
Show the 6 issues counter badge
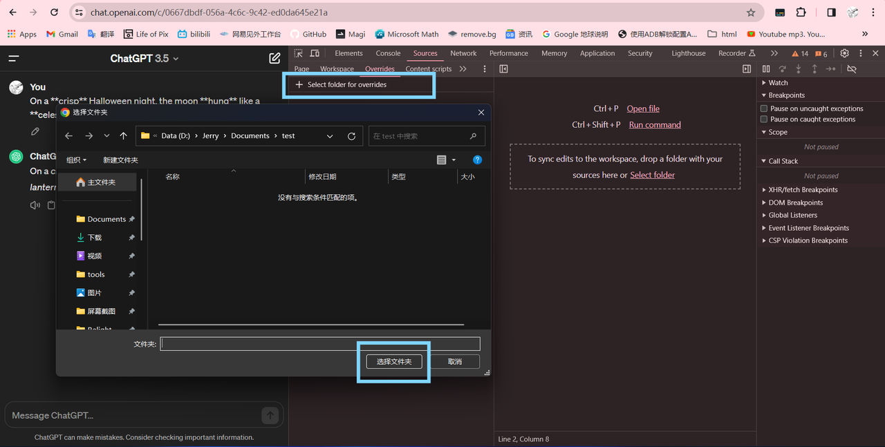(x=821, y=53)
